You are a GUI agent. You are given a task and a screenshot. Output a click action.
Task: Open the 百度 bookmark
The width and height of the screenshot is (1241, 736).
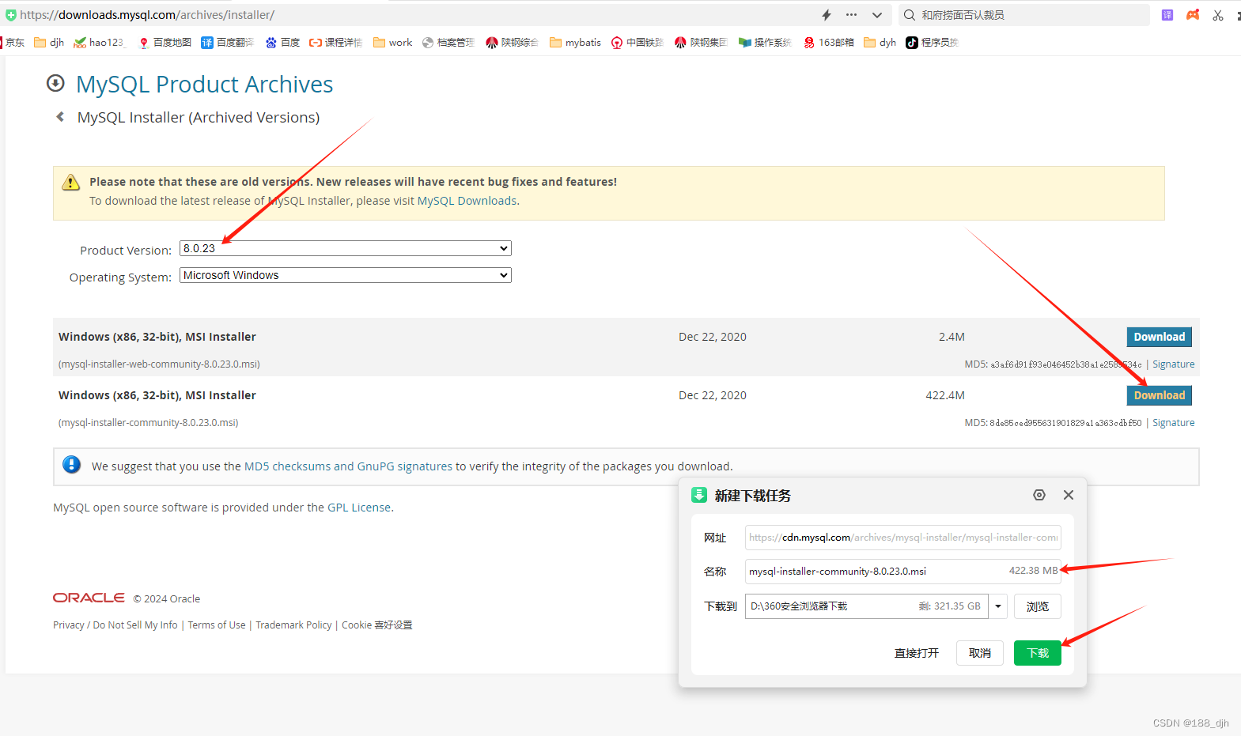click(282, 43)
